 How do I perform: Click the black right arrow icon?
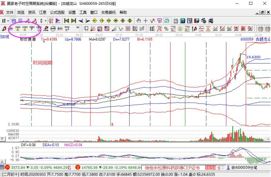pyautogui.click(x=88, y=21)
